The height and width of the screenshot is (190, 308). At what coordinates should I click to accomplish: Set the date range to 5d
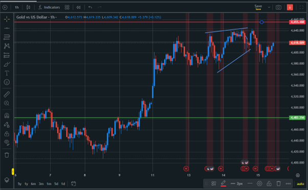pyautogui.click(x=56, y=184)
